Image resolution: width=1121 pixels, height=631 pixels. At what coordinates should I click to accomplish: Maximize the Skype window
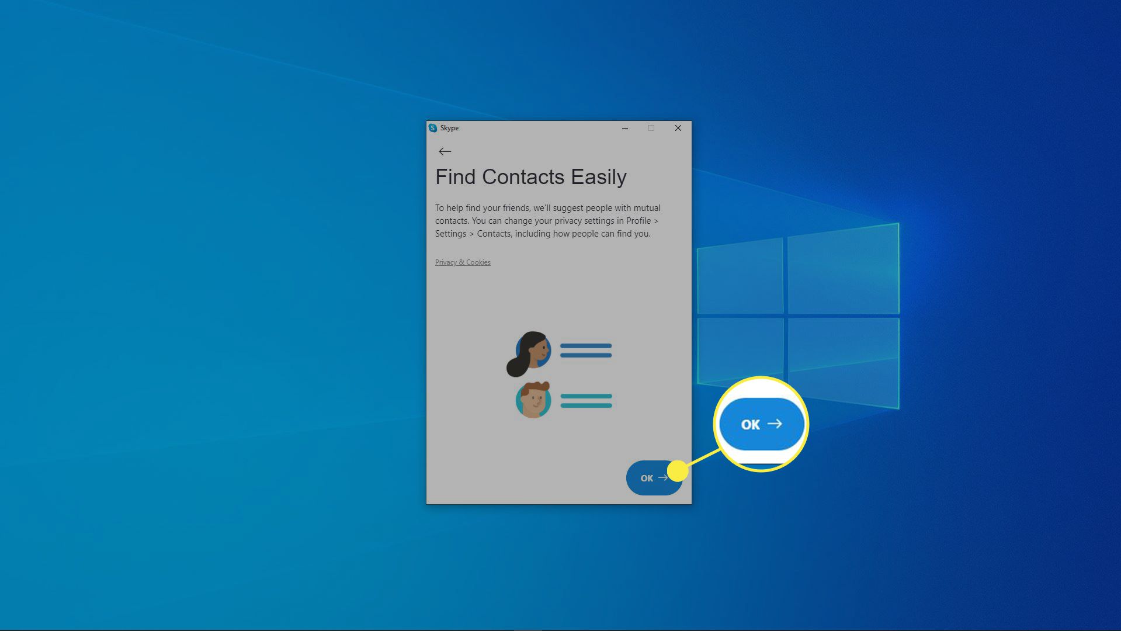tap(651, 128)
